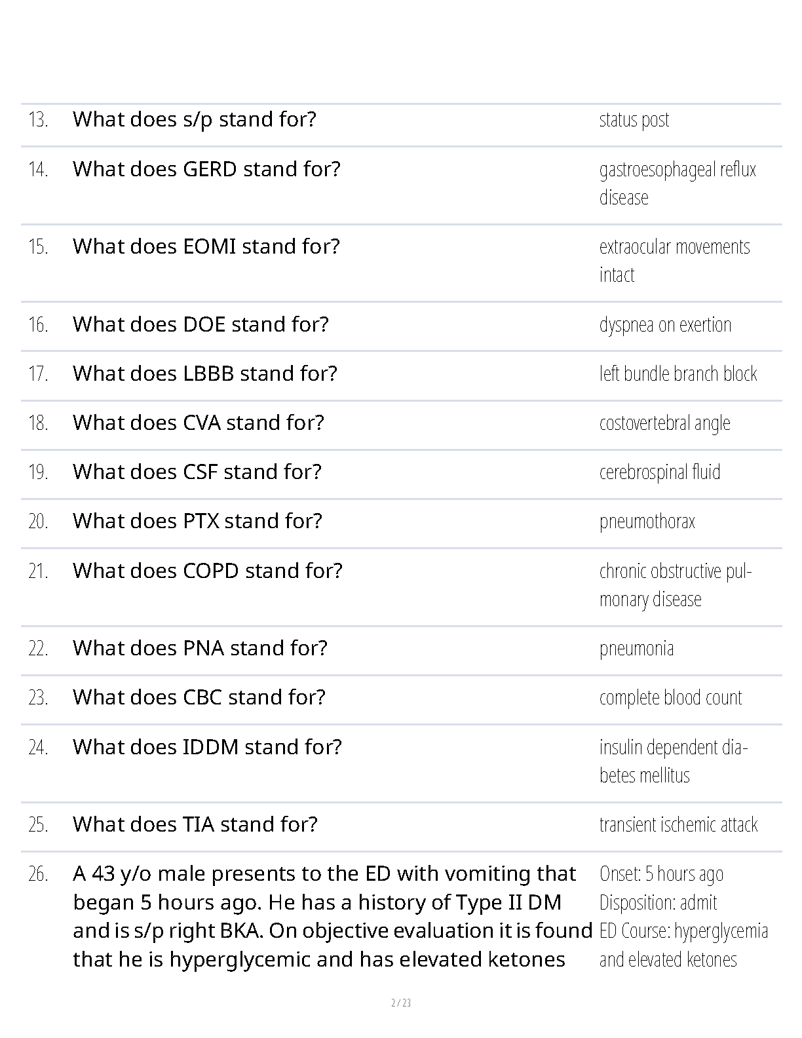Select the 'pneumonia' definition
This screenshot has width=802, height=1038.
click(x=636, y=649)
